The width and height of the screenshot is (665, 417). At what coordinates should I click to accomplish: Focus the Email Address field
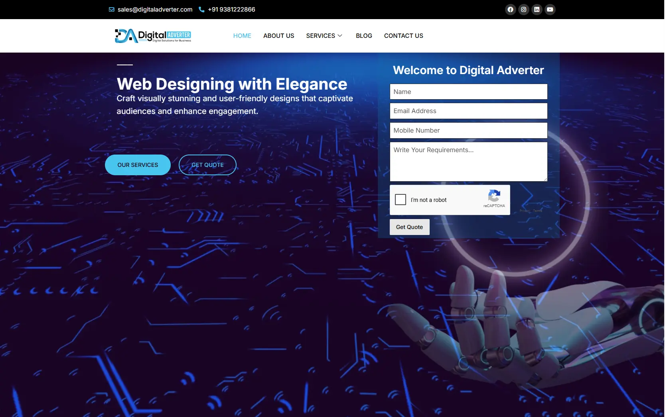coord(468,111)
